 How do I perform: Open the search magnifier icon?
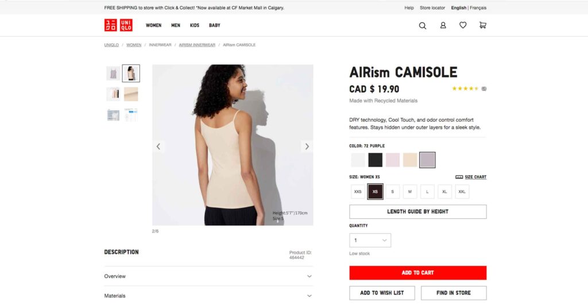pos(422,25)
